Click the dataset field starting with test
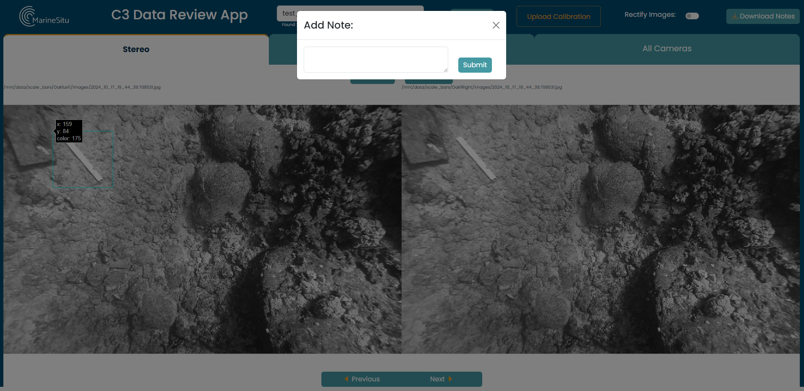Viewport: 804px width, 391px height. click(x=288, y=13)
